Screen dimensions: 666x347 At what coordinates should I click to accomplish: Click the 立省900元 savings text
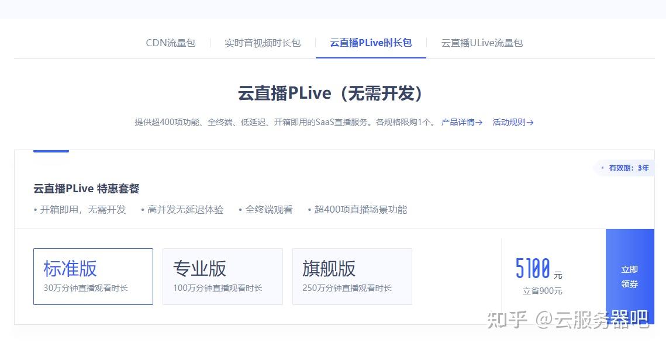[543, 291]
